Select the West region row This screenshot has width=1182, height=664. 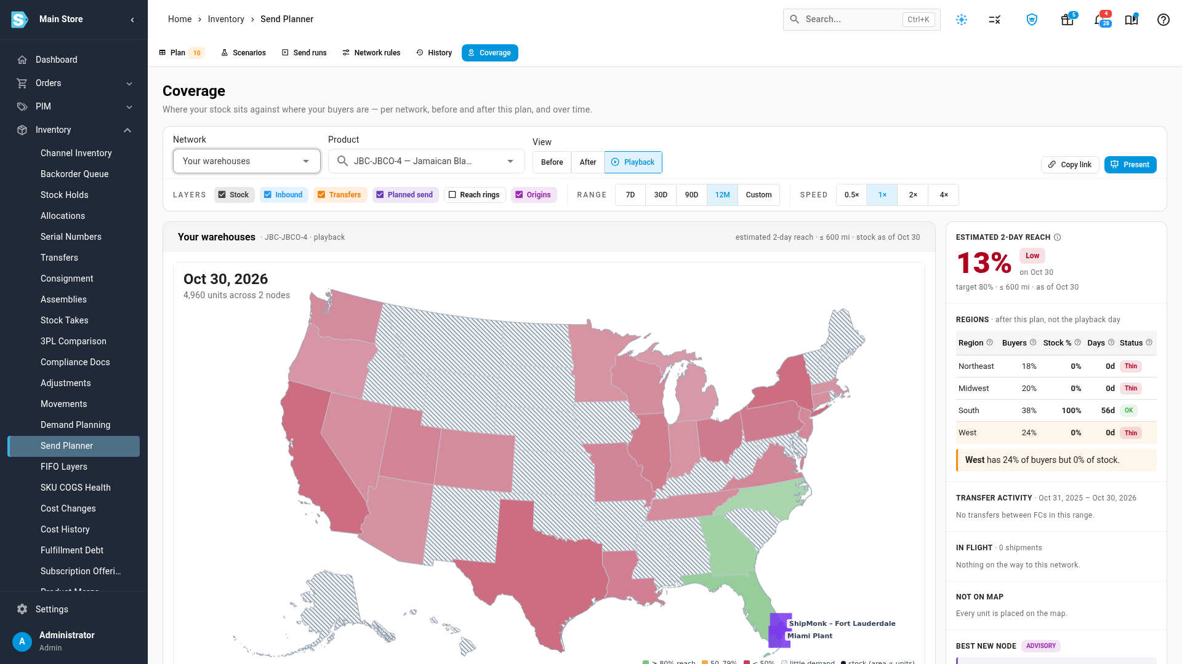pyautogui.click(x=1056, y=433)
